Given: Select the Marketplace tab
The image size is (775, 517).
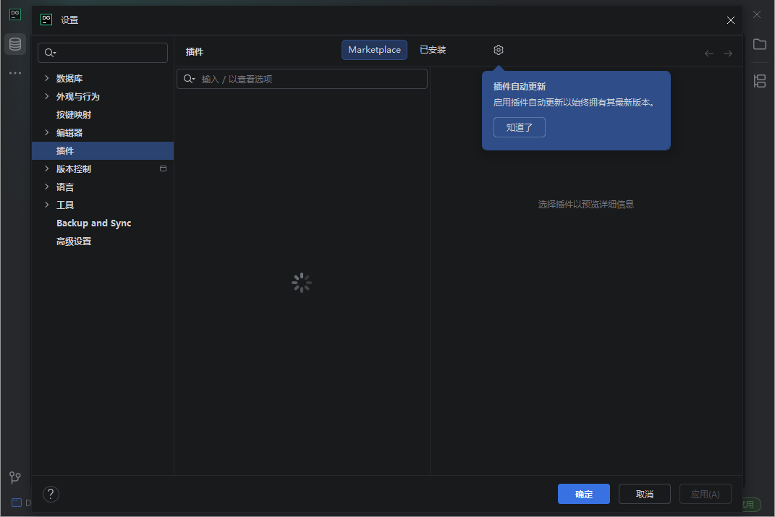Looking at the screenshot, I should coord(374,50).
